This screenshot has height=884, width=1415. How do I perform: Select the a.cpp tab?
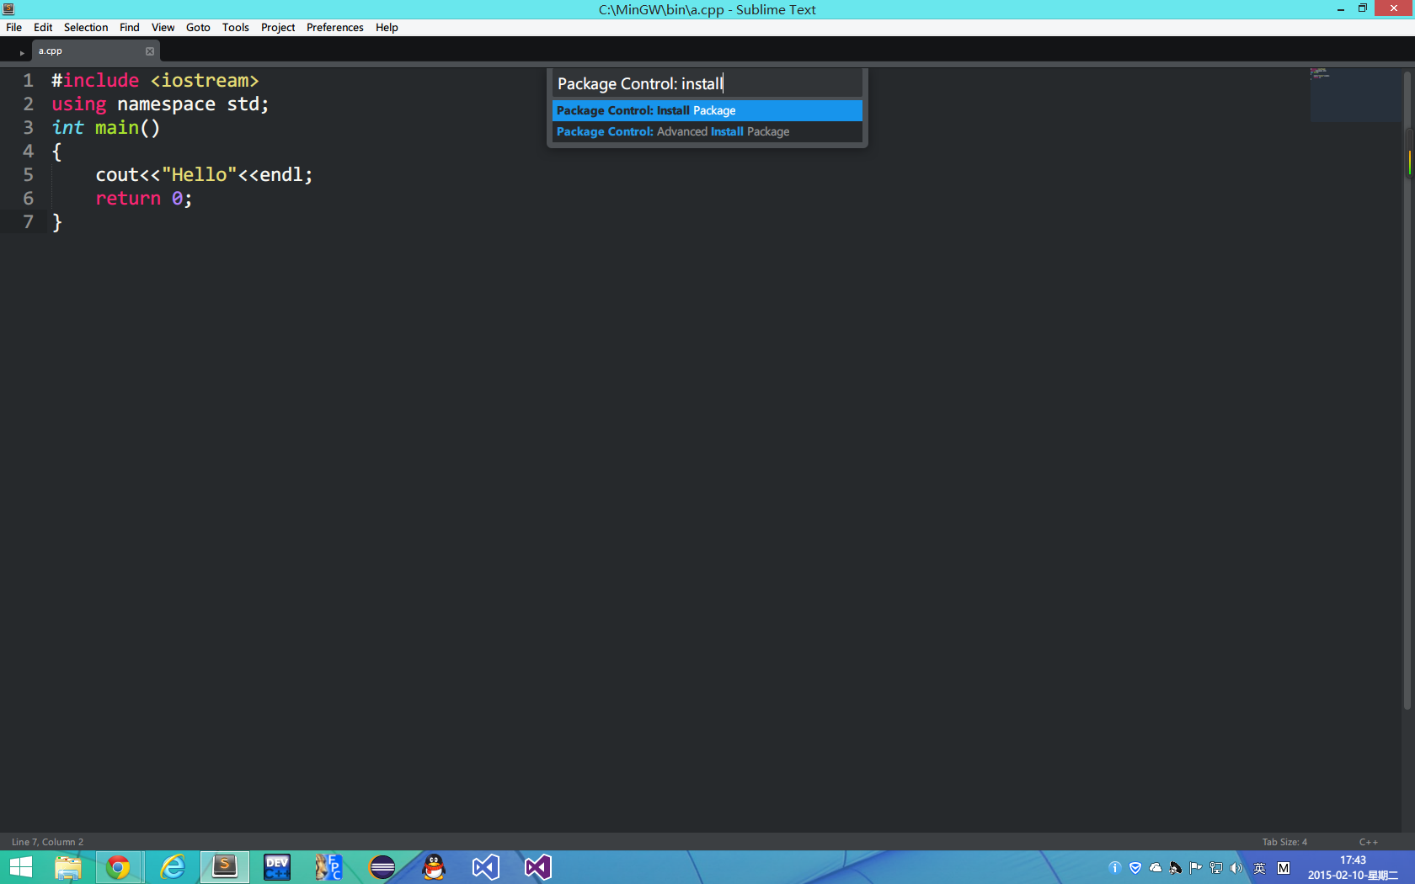click(x=95, y=51)
